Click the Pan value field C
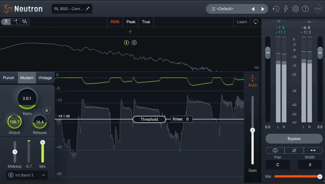This screenshot has width=325, height=184. 278,165
